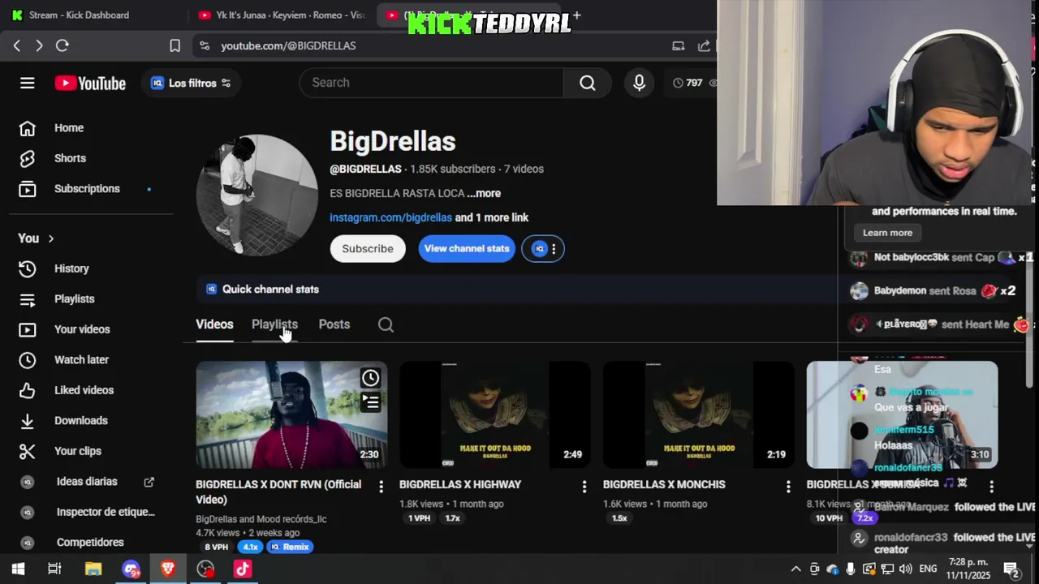The width and height of the screenshot is (1039, 584).
Task: Open BIGDRELLAS X DONT RVN thumbnail
Action: pos(291,414)
